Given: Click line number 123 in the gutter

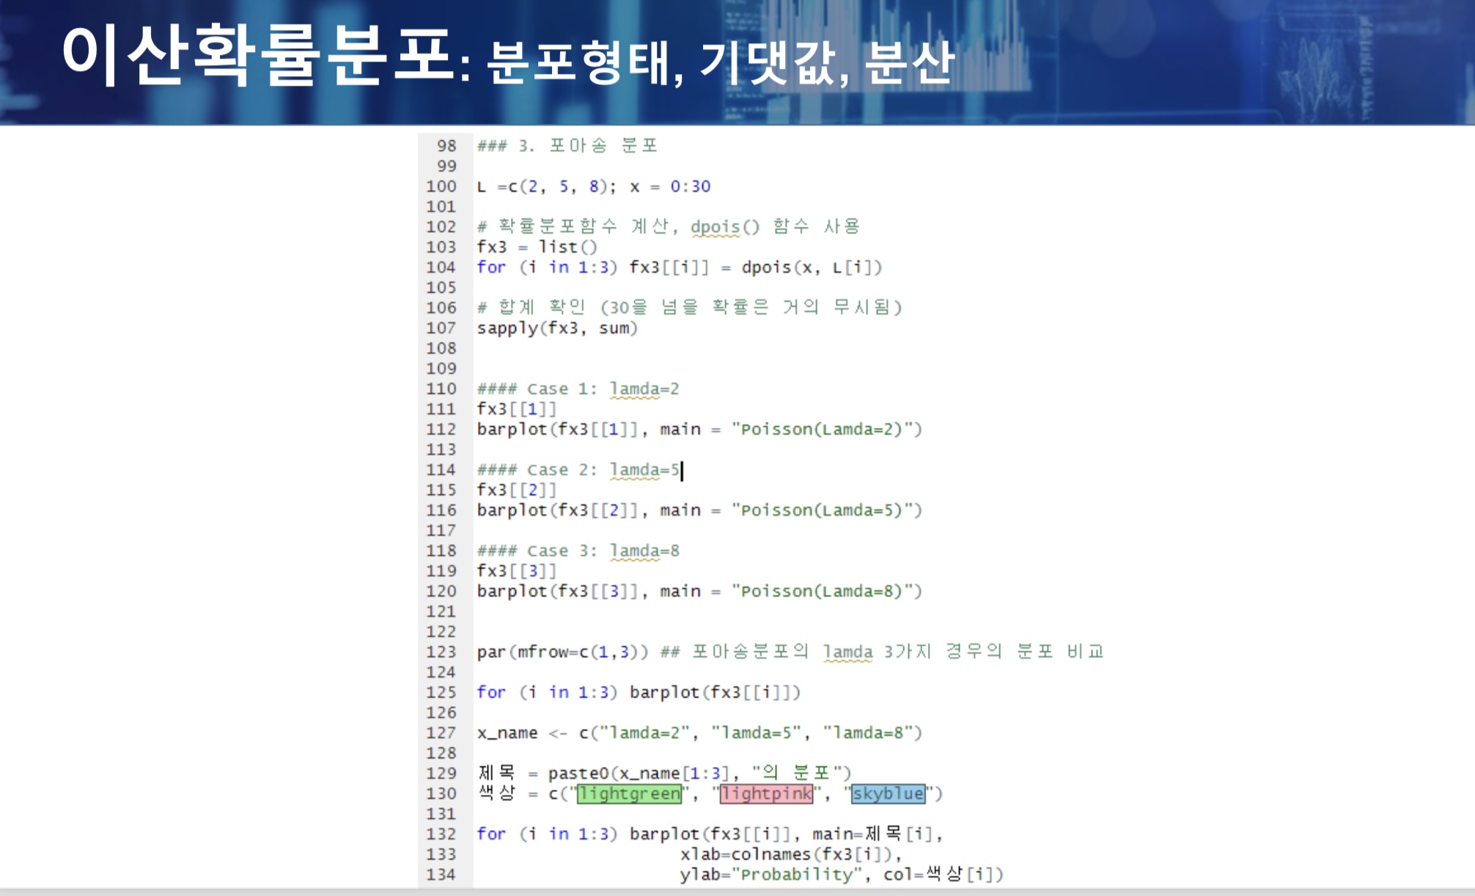Looking at the screenshot, I should (x=441, y=652).
